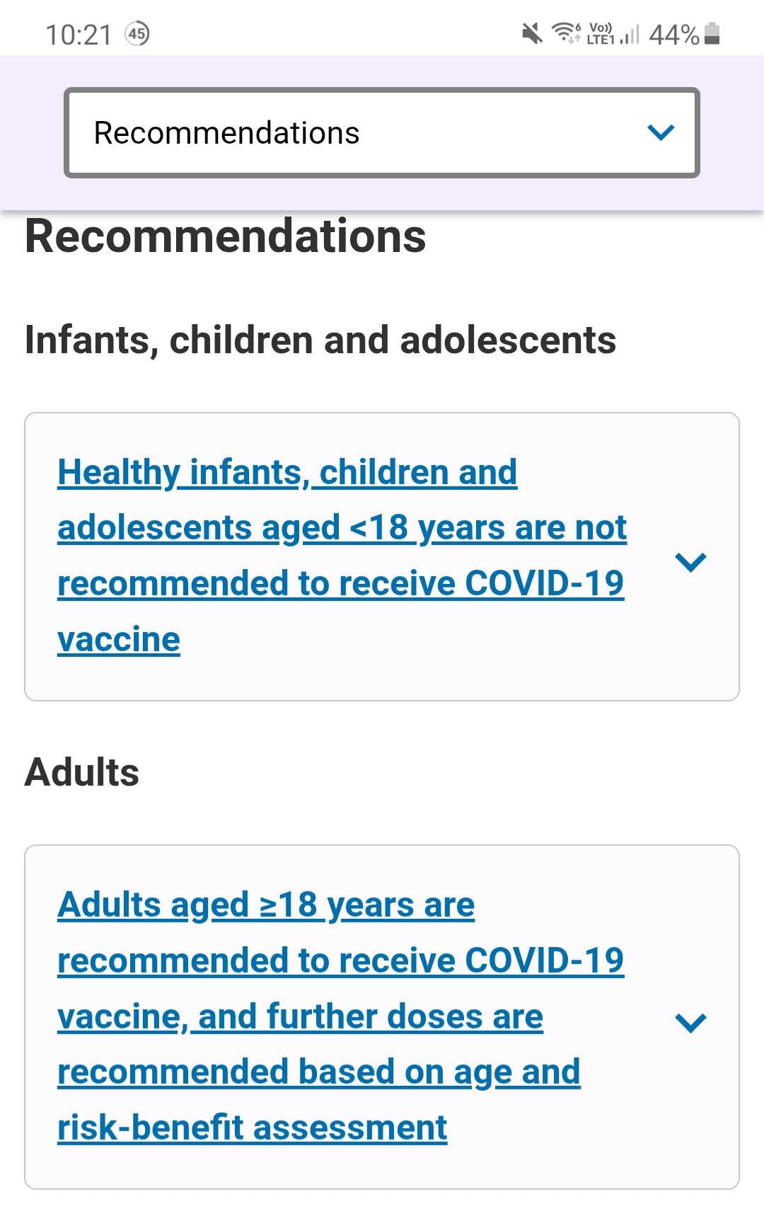Viewport: 764px width, 1226px height.
Task: Tap the 10:21 clock in status bar
Action: pos(79,34)
